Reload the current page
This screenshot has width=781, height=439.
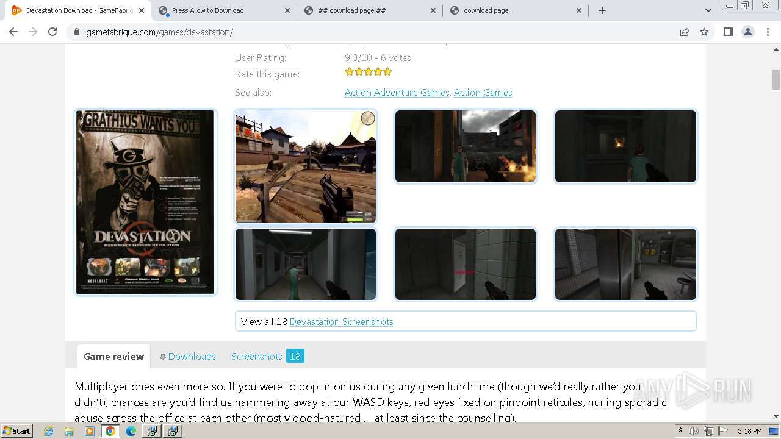coord(52,32)
